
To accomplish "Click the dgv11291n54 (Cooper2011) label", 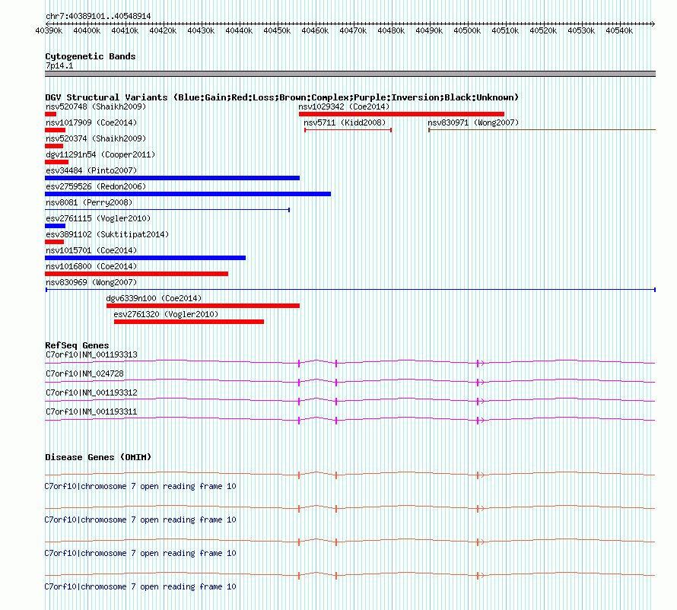I will pyautogui.click(x=100, y=154).
